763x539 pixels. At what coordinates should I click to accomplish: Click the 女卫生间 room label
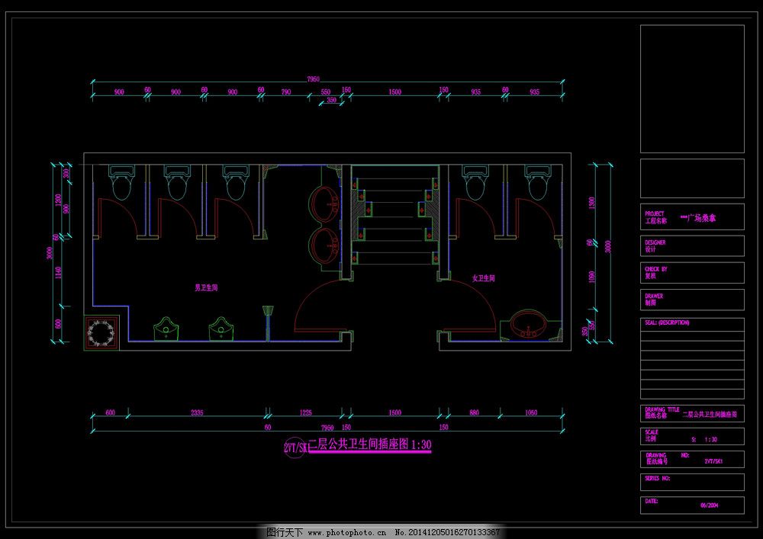[x=484, y=279]
